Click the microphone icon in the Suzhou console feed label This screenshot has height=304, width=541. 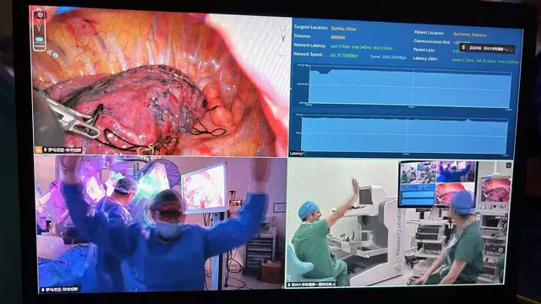(x=289, y=285)
